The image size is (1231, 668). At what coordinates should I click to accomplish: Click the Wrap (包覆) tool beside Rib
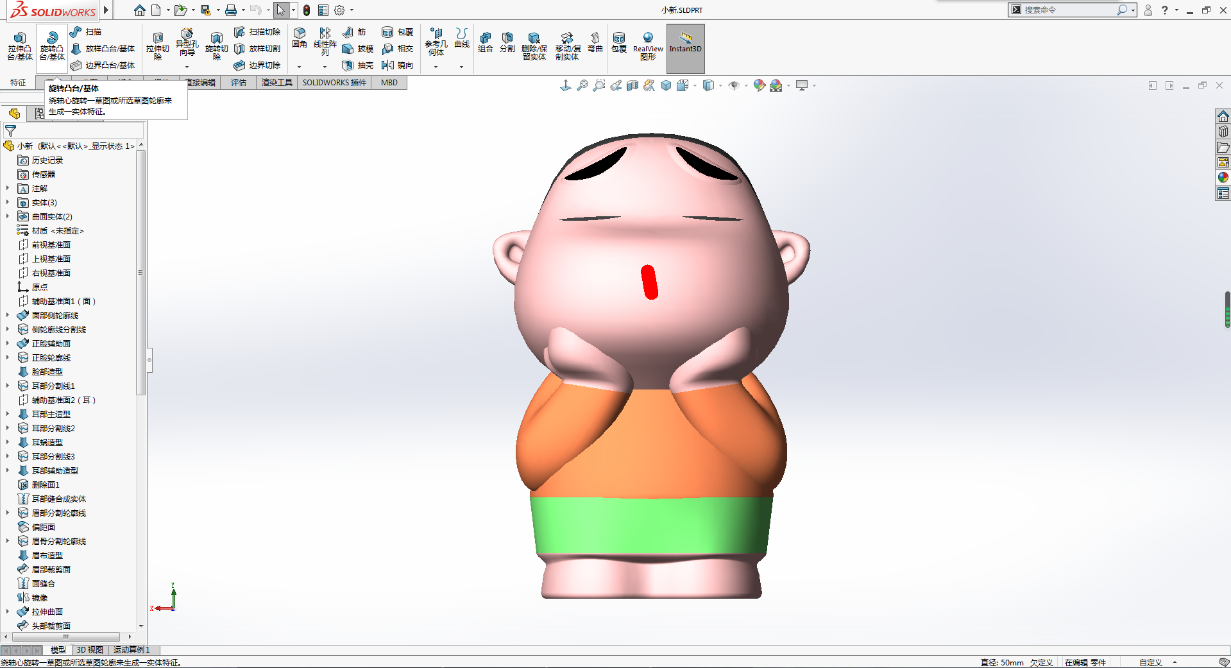click(x=397, y=31)
